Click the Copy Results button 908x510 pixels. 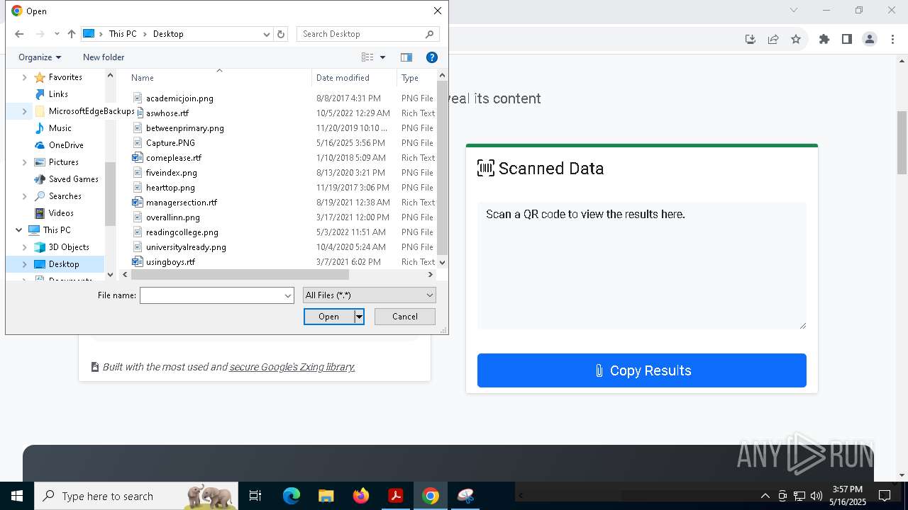click(642, 370)
